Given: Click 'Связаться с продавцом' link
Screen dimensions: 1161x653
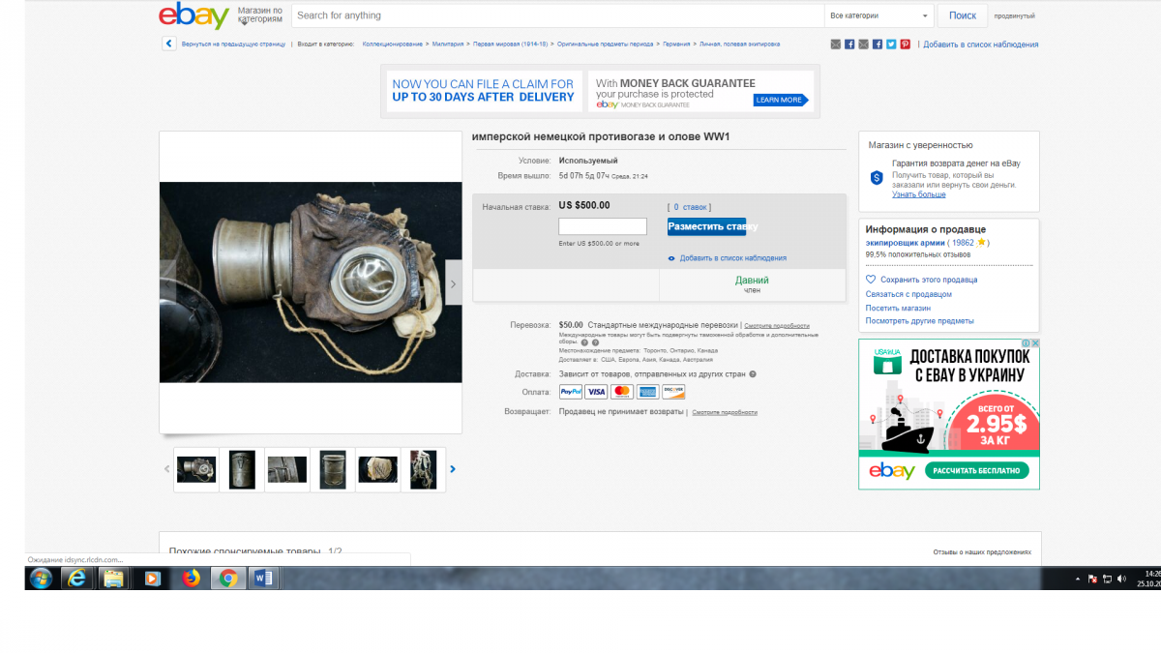Looking at the screenshot, I should 908,294.
